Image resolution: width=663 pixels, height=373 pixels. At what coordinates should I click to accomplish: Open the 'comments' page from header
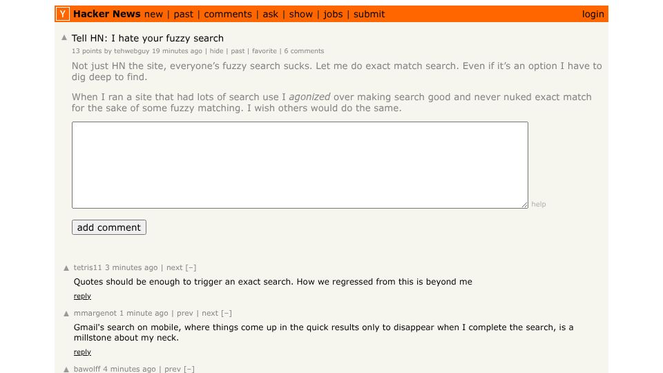click(228, 14)
